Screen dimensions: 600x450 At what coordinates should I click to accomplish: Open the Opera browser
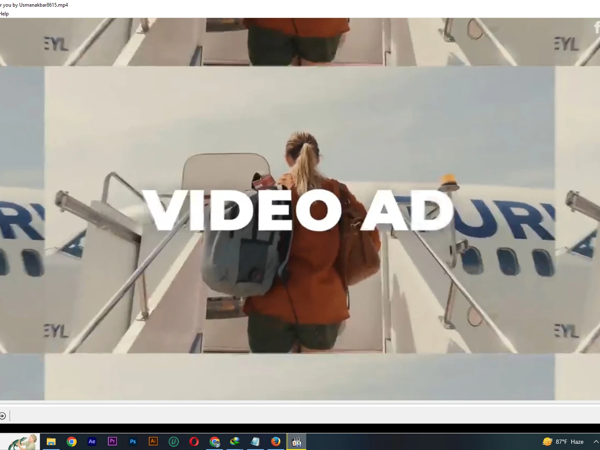tap(194, 442)
